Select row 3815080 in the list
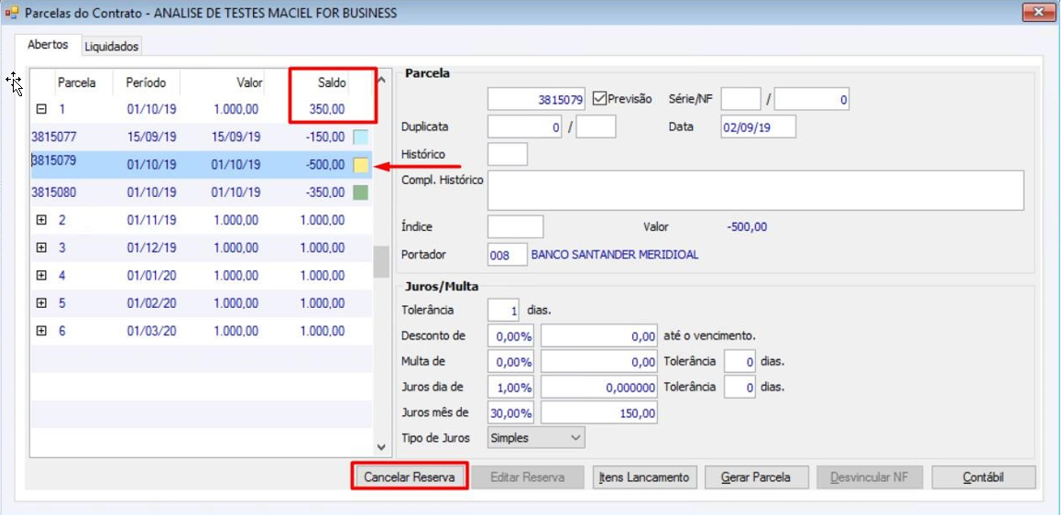The width and height of the screenshot is (1063, 515). tap(201, 192)
